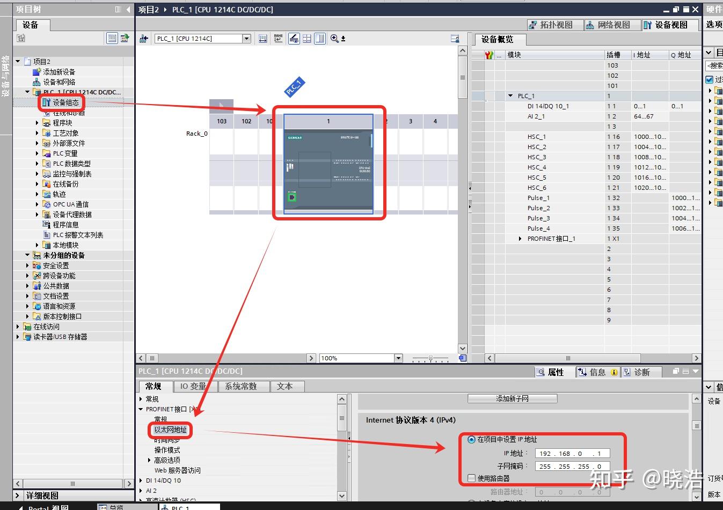Click the show address labels toolbar icon
The width and height of the screenshot is (723, 510).
pyautogui.click(x=263, y=39)
